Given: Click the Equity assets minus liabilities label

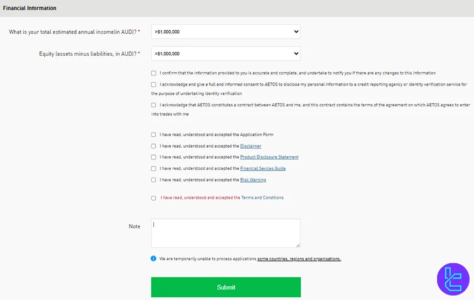Looking at the screenshot, I should 89,54.
